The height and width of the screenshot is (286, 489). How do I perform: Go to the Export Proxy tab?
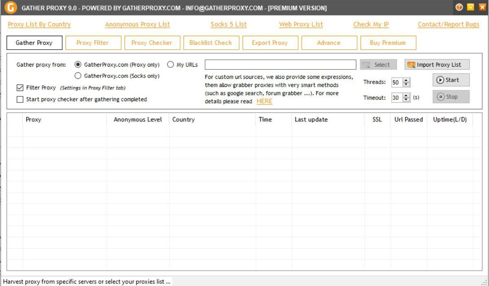(x=270, y=43)
